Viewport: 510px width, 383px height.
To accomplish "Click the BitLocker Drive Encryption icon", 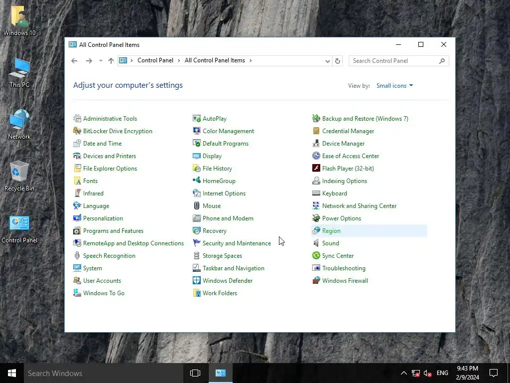I will [77, 131].
